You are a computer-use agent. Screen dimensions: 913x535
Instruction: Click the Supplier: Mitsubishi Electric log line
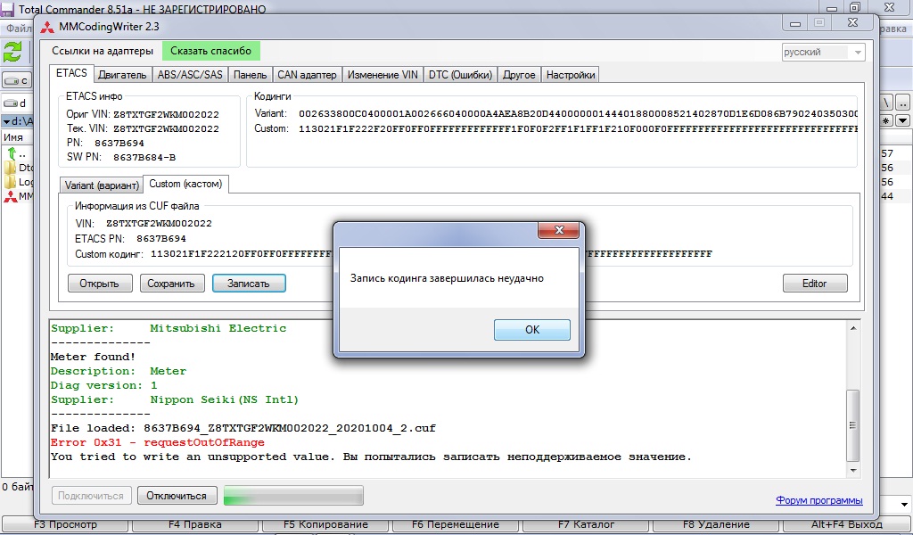click(169, 328)
